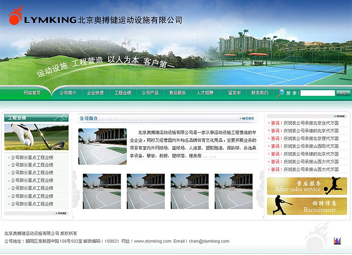Click +MORE in the 公司简介 section header
The height and width of the screenshot is (255, 352).
click(x=247, y=118)
